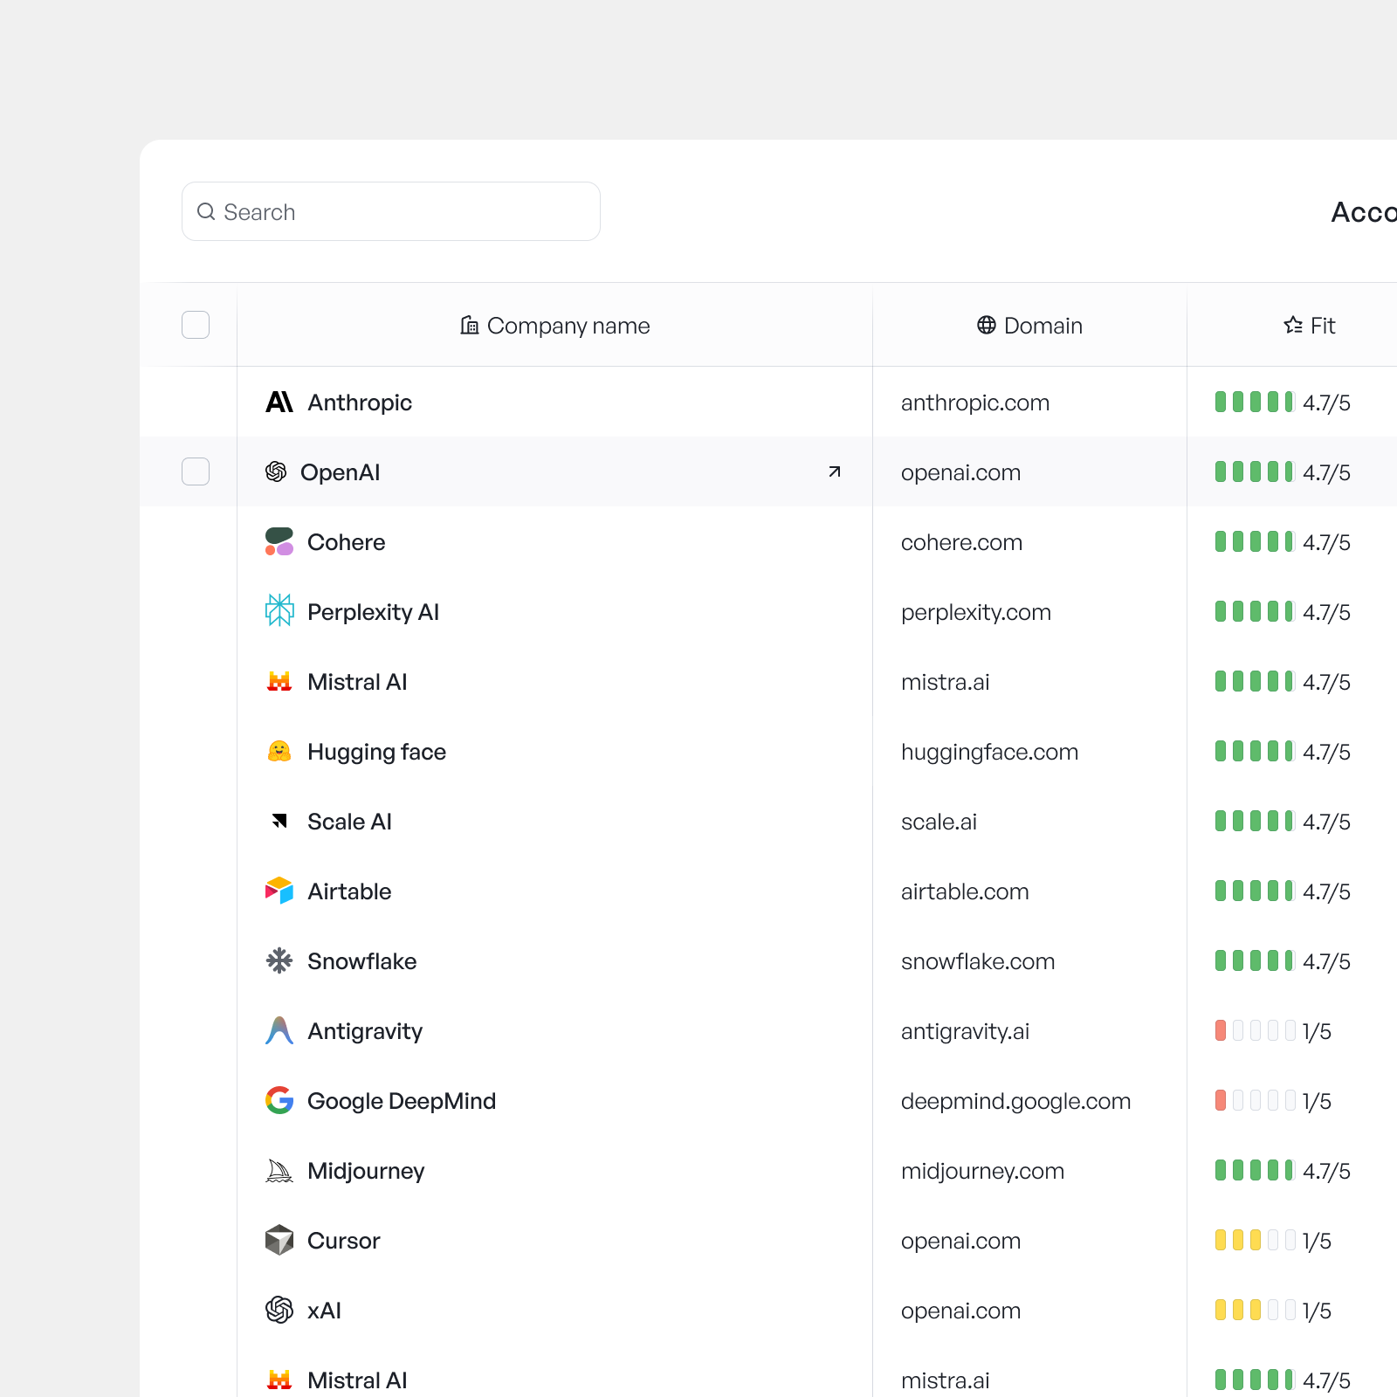Sort by the Fit column header
This screenshot has height=1397, width=1397.
pos(1310,325)
